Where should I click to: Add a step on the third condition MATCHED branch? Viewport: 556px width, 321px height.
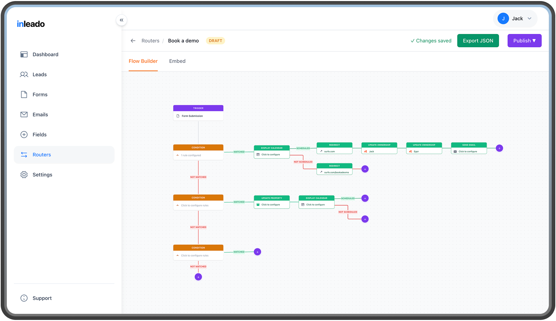pos(257,252)
